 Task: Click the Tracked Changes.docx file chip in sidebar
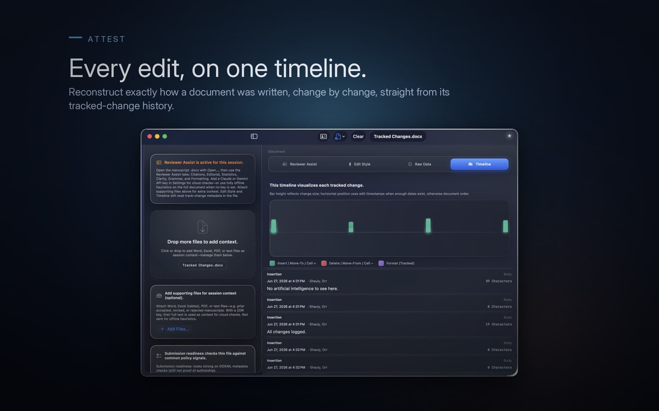pos(203,265)
